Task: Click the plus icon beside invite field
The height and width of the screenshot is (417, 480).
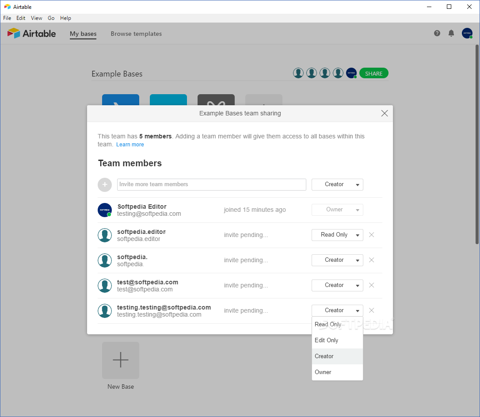Action: click(x=105, y=184)
